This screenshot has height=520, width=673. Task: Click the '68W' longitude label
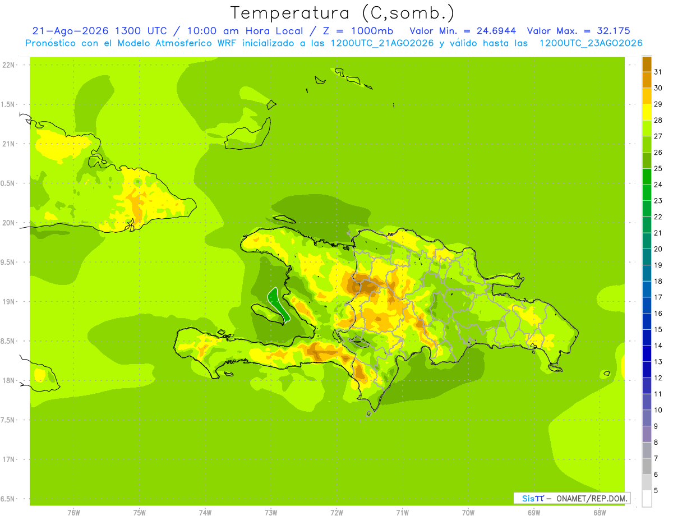click(600, 513)
